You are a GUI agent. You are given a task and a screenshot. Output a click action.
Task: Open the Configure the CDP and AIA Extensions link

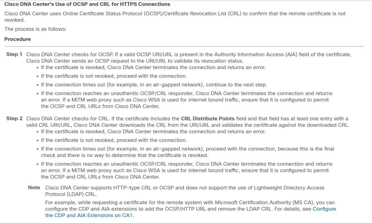(x=324, y=209)
